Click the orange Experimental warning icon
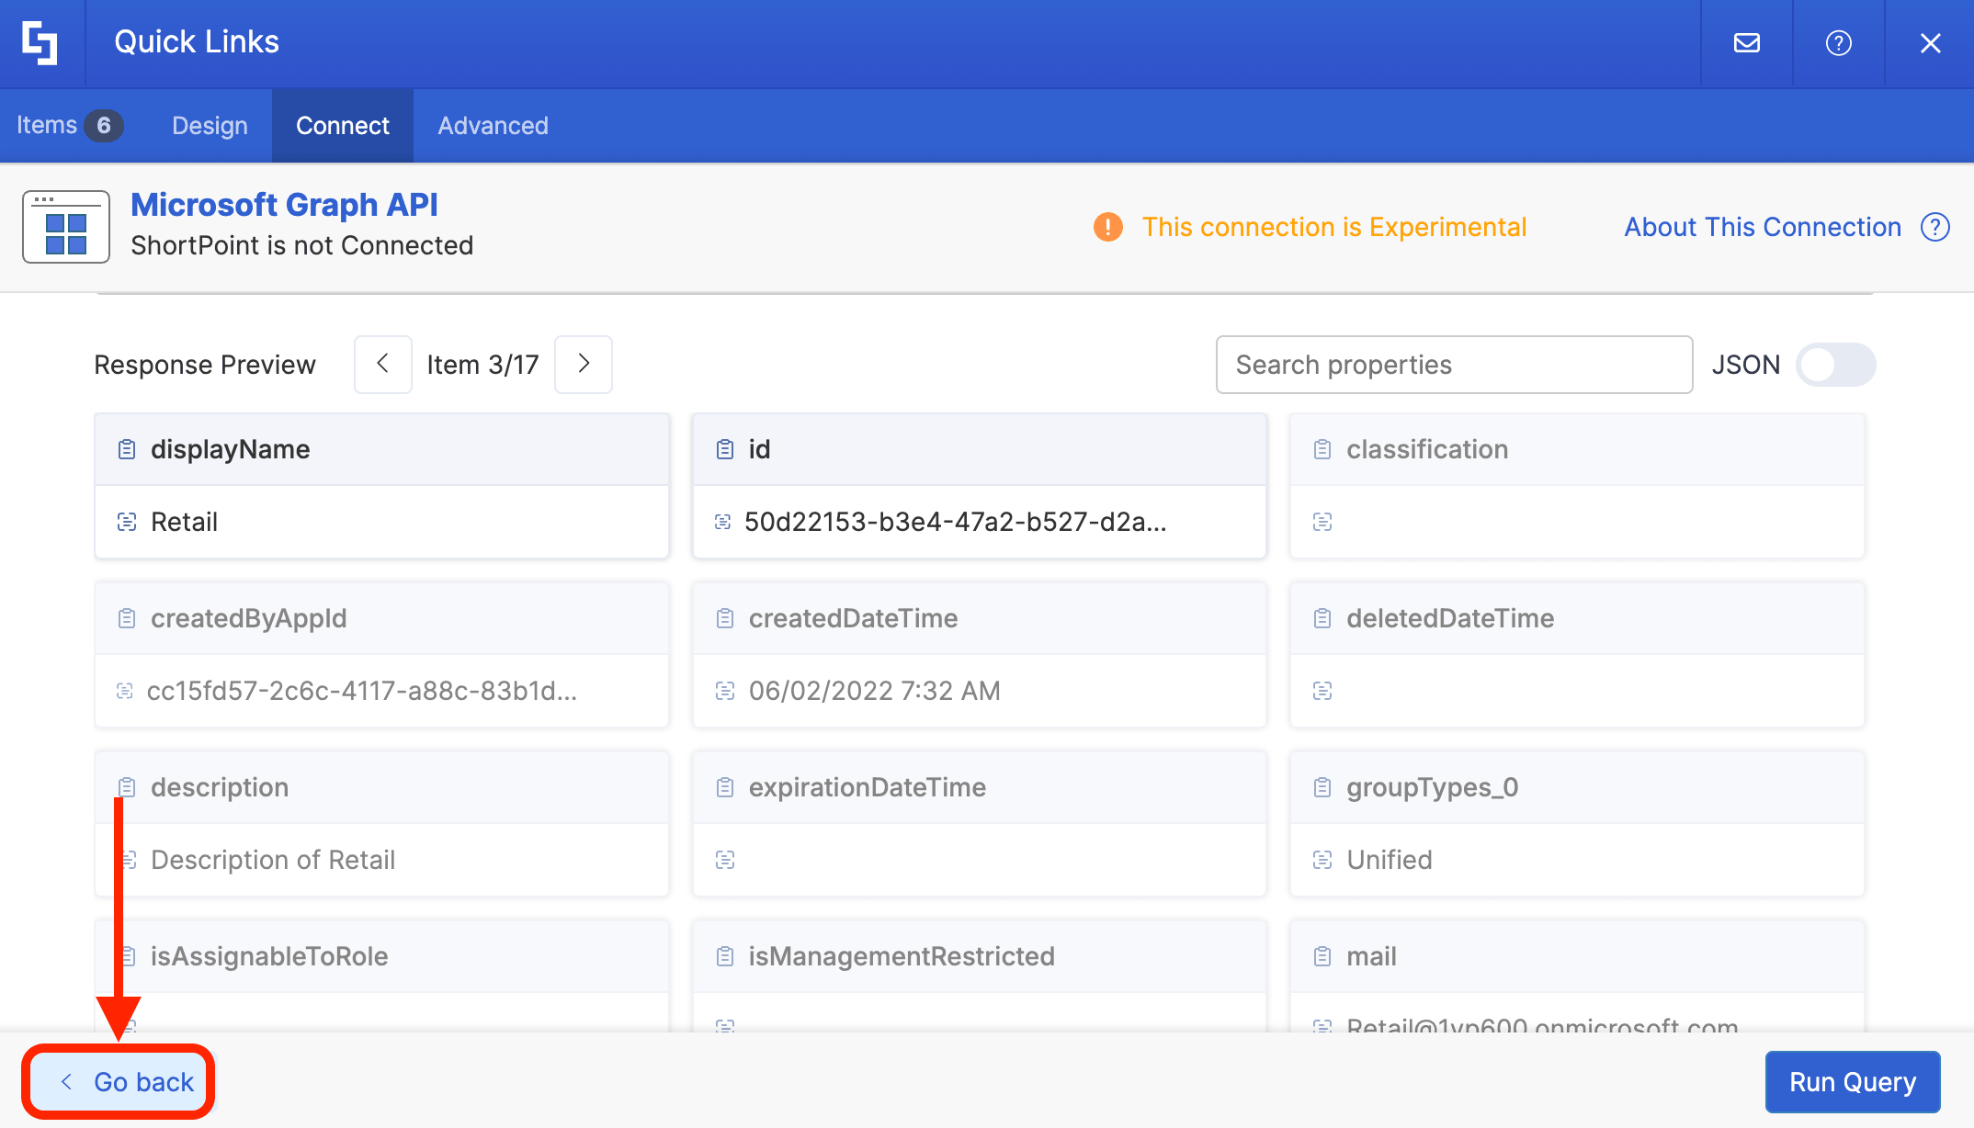 coord(1108,227)
